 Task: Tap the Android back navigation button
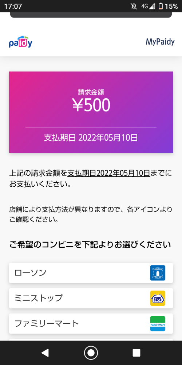pyautogui.click(x=45, y=353)
